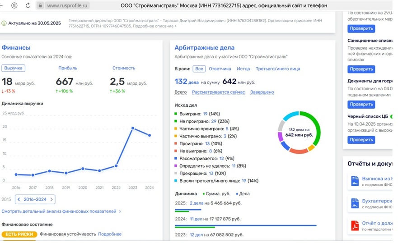Reload the page with refresh icon

point(28,5)
